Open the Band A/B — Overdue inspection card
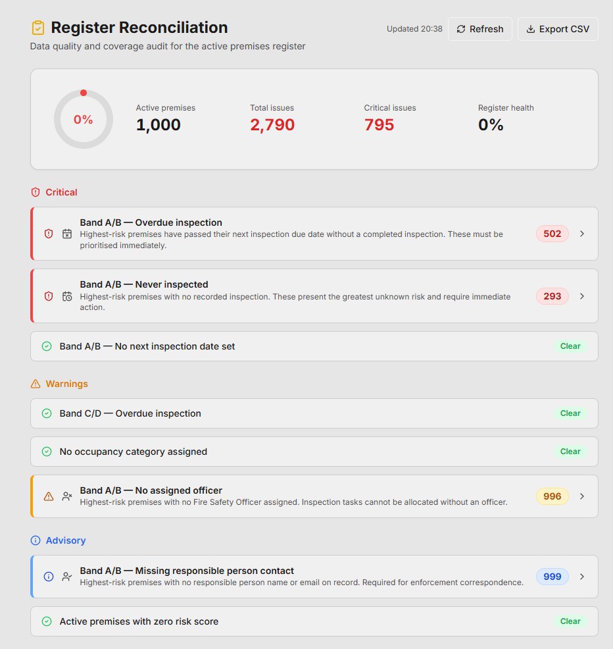This screenshot has height=649, width=613. click(x=314, y=234)
